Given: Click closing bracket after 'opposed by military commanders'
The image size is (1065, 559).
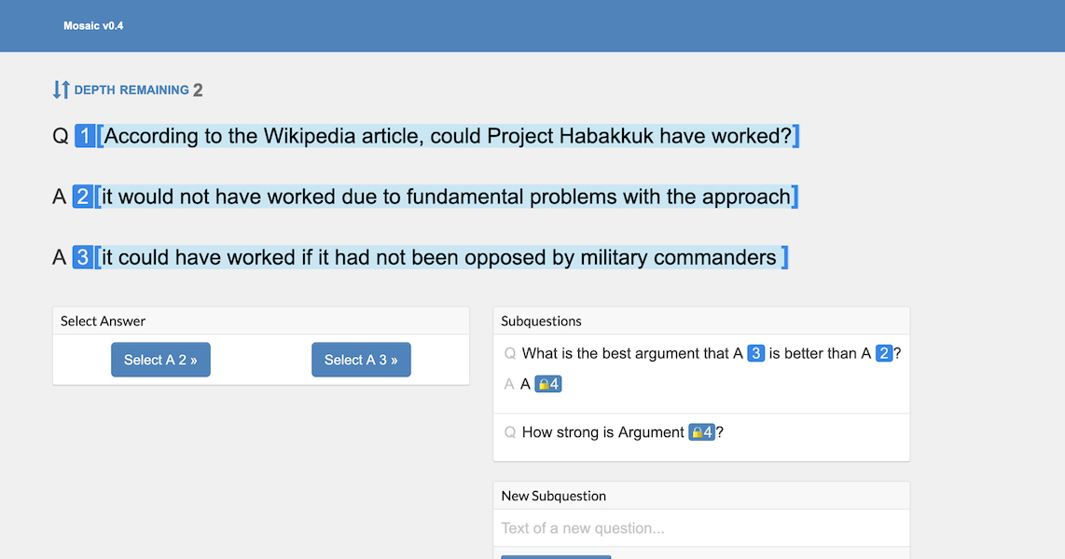Looking at the screenshot, I should [785, 257].
